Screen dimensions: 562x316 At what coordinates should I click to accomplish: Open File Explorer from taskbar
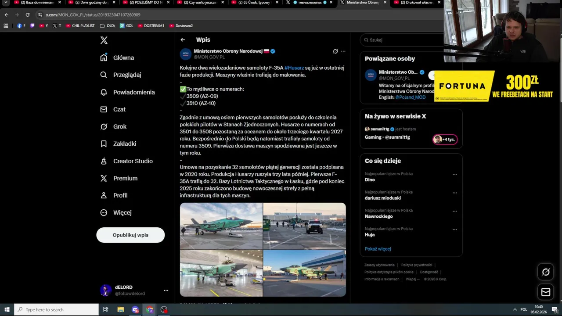click(121, 309)
